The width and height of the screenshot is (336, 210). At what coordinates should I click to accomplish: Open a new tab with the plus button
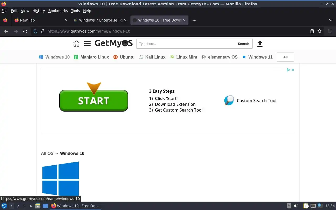[194, 20]
